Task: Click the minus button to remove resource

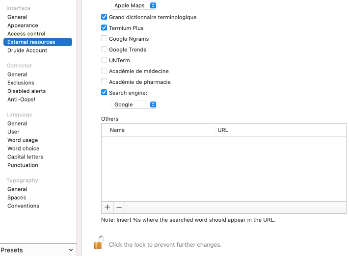Action: (x=119, y=207)
